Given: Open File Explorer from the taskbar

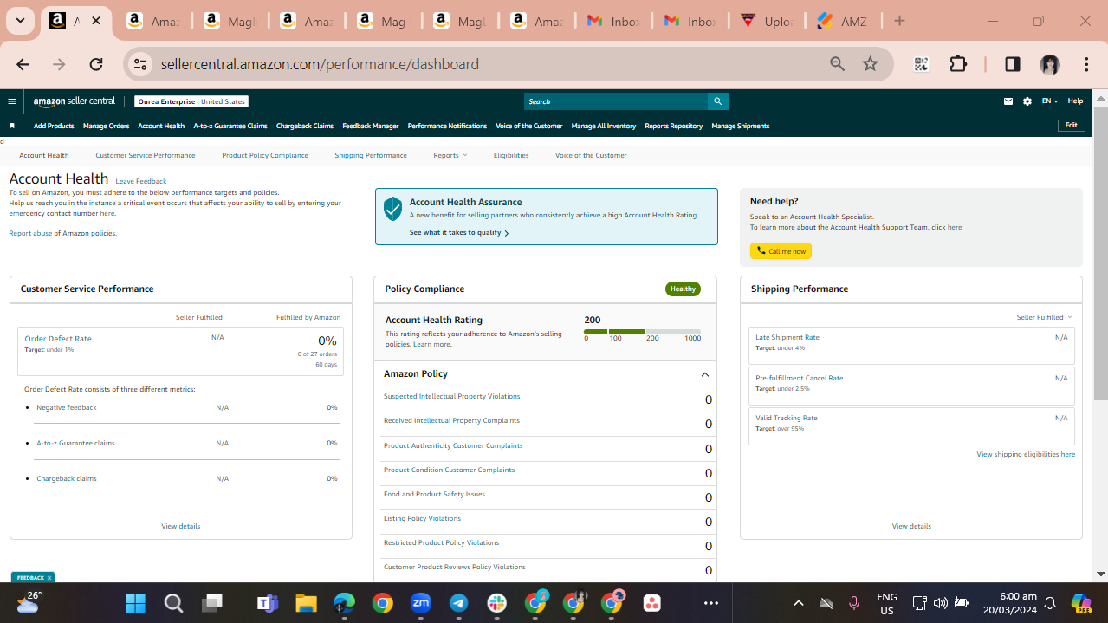Looking at the screenshot, I should click(x=306, y=603).
